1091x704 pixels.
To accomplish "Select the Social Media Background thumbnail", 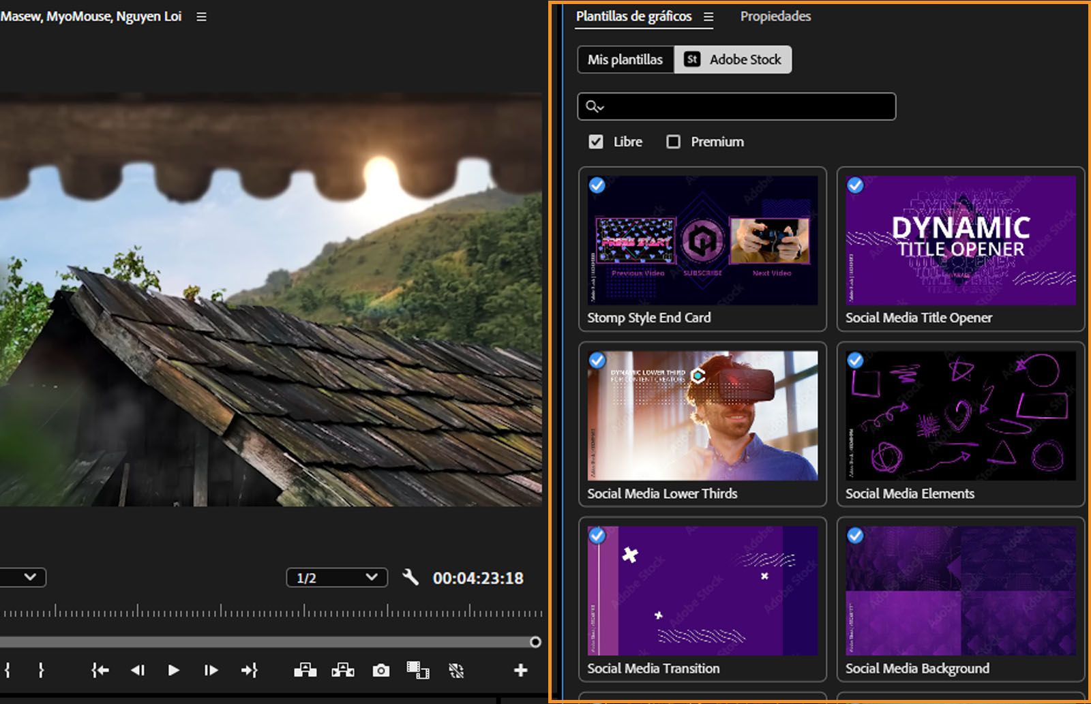I will 961,591.
